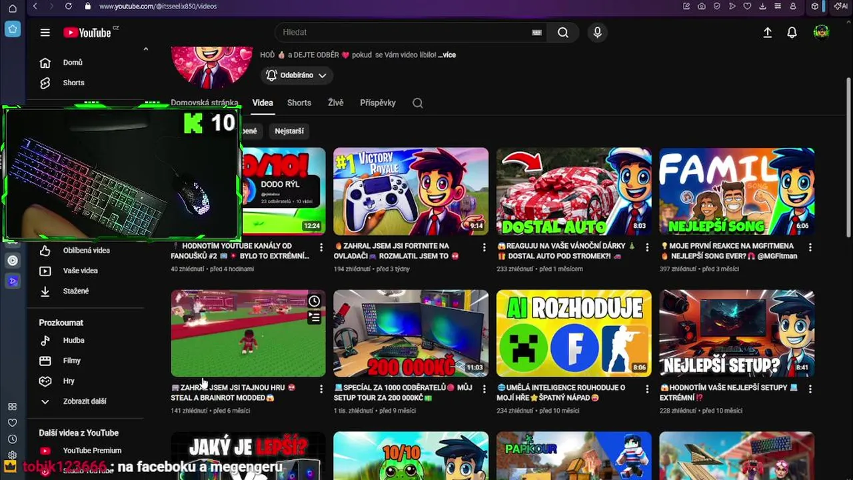Open options menu for Nejlepší song video
This screenshot has width=853, height=480.
[810, 247]
